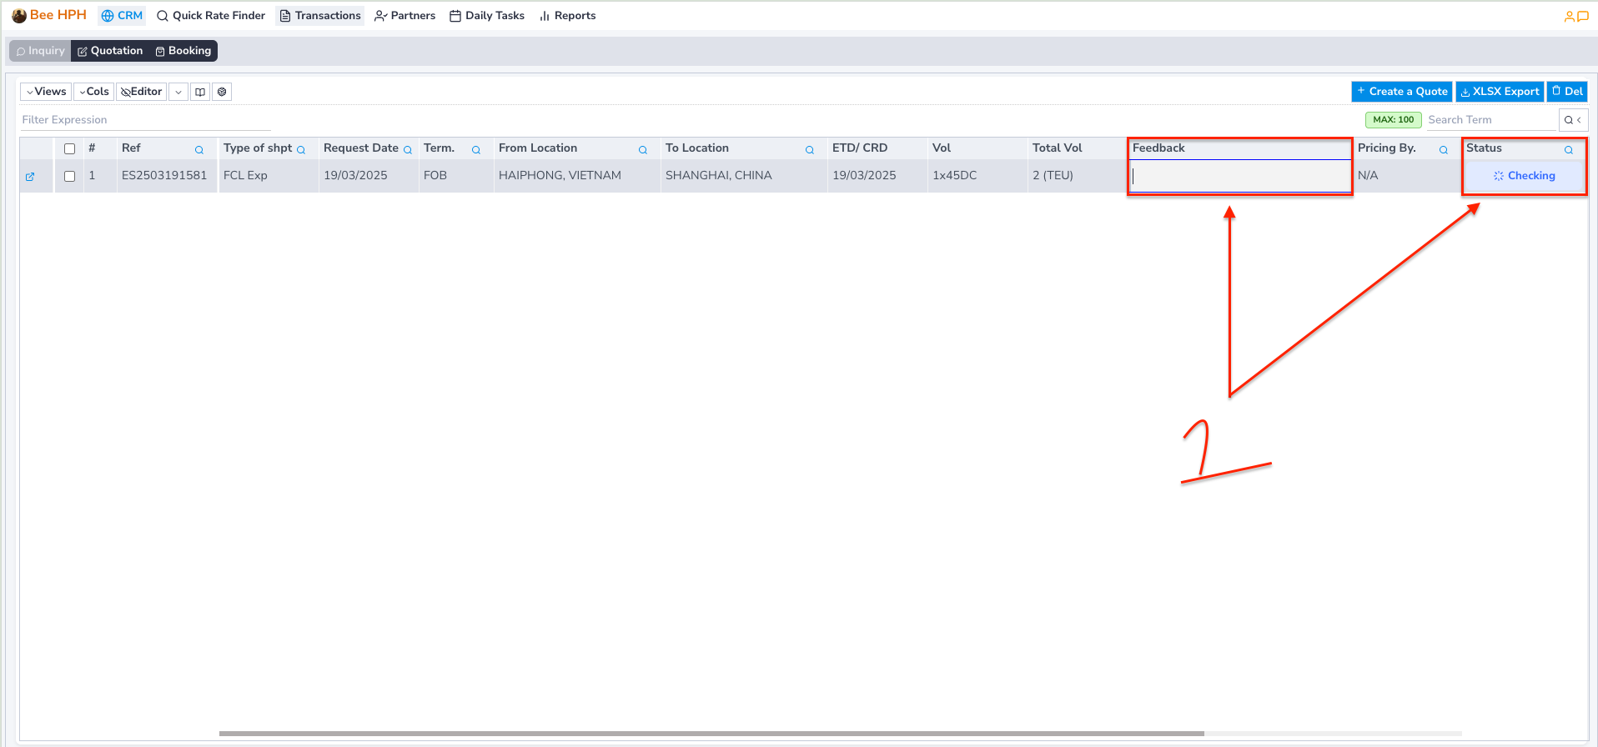Open the chevron dropdown next to Editor

tap(178, 92)
